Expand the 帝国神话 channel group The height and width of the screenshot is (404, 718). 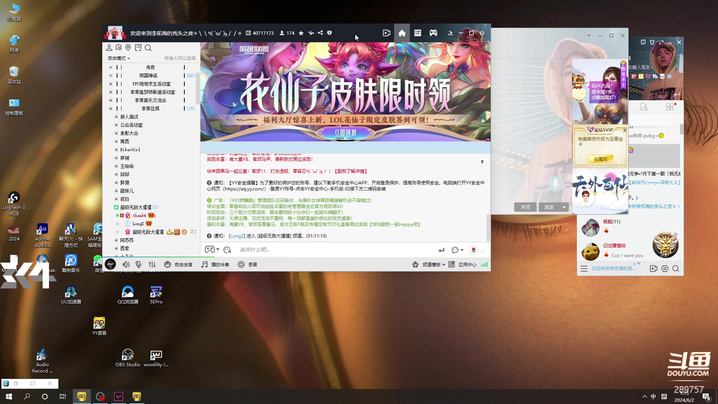[x=111, y=76]
